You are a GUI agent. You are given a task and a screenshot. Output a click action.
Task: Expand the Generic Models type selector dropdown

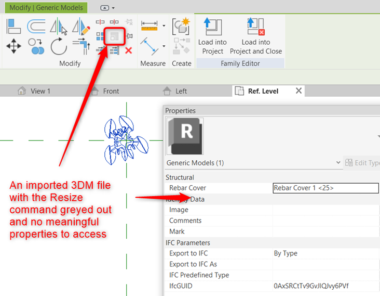(x=339, y=163)
